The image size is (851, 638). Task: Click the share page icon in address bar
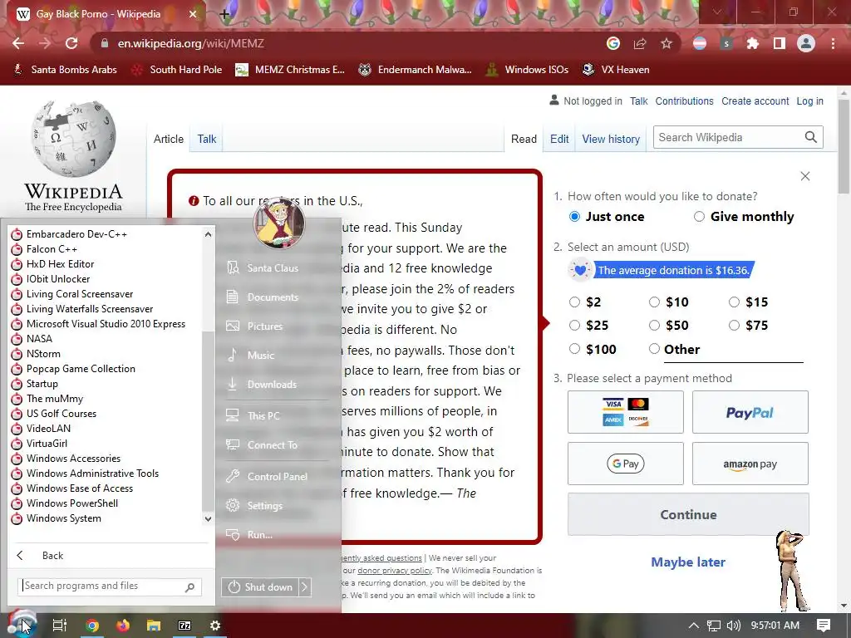pyautogui.click(x=640, y=43)
